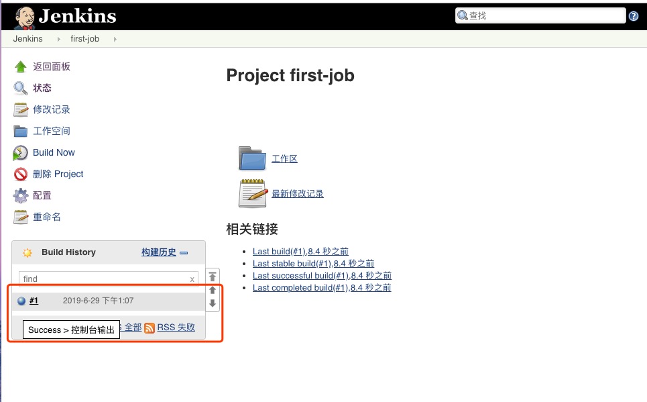The width and height of the screenshot is (647, 402).
Task: Click the magnifying glass icon beside 状态
Action: [x=20, y=88]
